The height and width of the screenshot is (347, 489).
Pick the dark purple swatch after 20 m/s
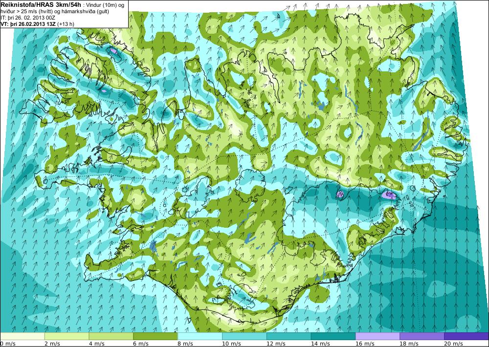(x=467, y=336)
